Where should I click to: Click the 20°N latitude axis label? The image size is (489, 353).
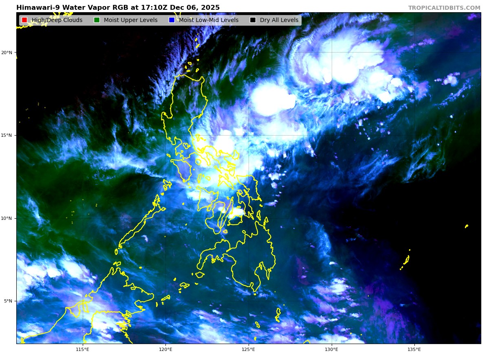[7, 53]
